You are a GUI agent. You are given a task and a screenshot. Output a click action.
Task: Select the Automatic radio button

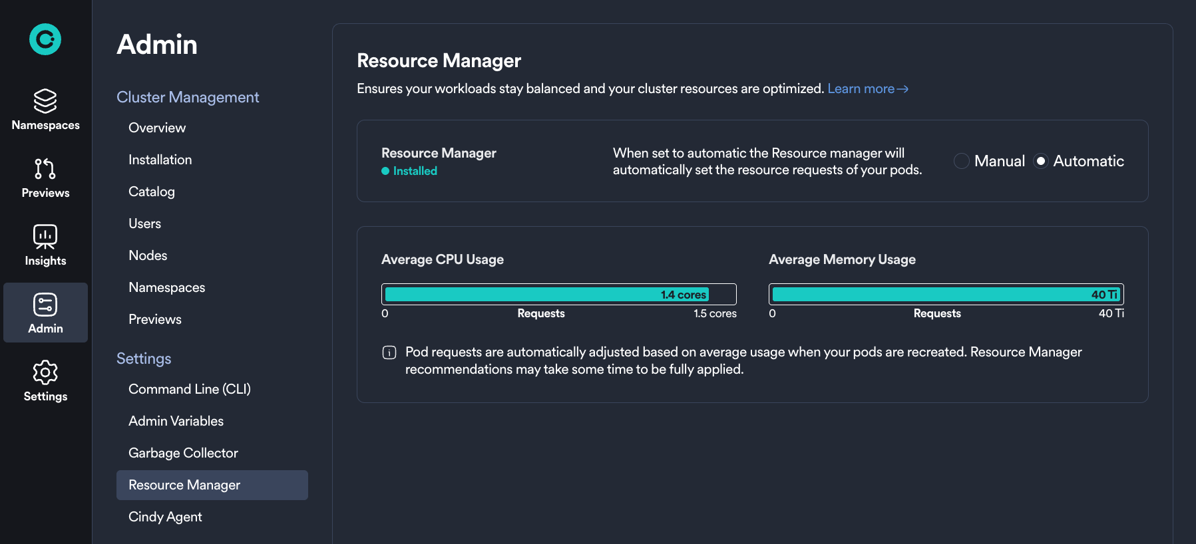pos(1041,161)
